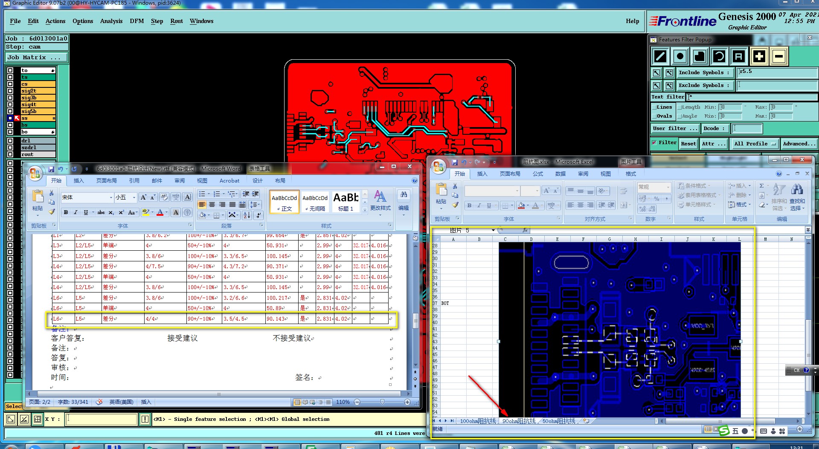Click the pick arrow icon beside Include Symbols
Viewport: 819px width, 449px height.
tap(656, 73)
